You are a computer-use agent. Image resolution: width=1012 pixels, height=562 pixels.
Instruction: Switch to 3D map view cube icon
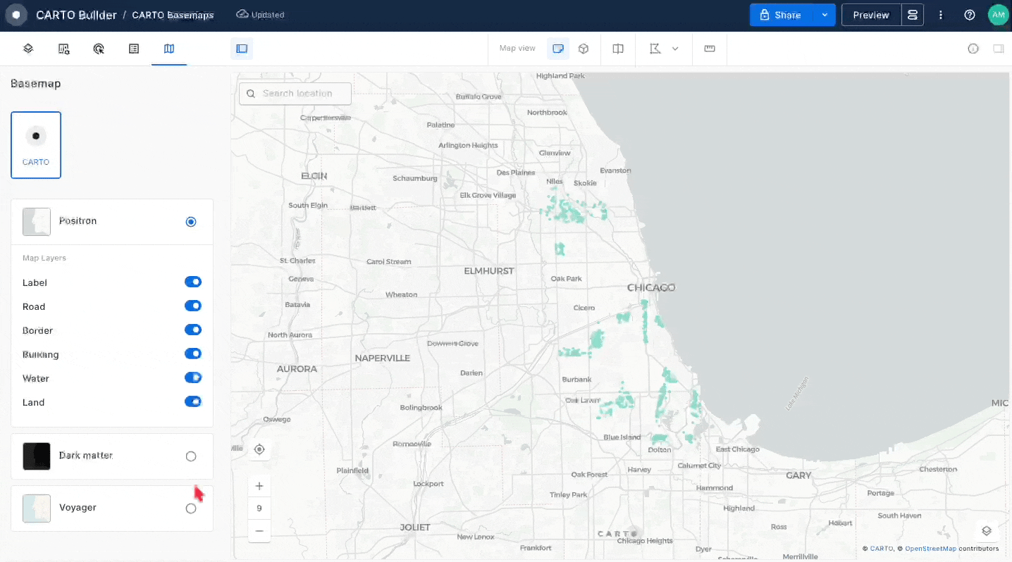(584, 49)
